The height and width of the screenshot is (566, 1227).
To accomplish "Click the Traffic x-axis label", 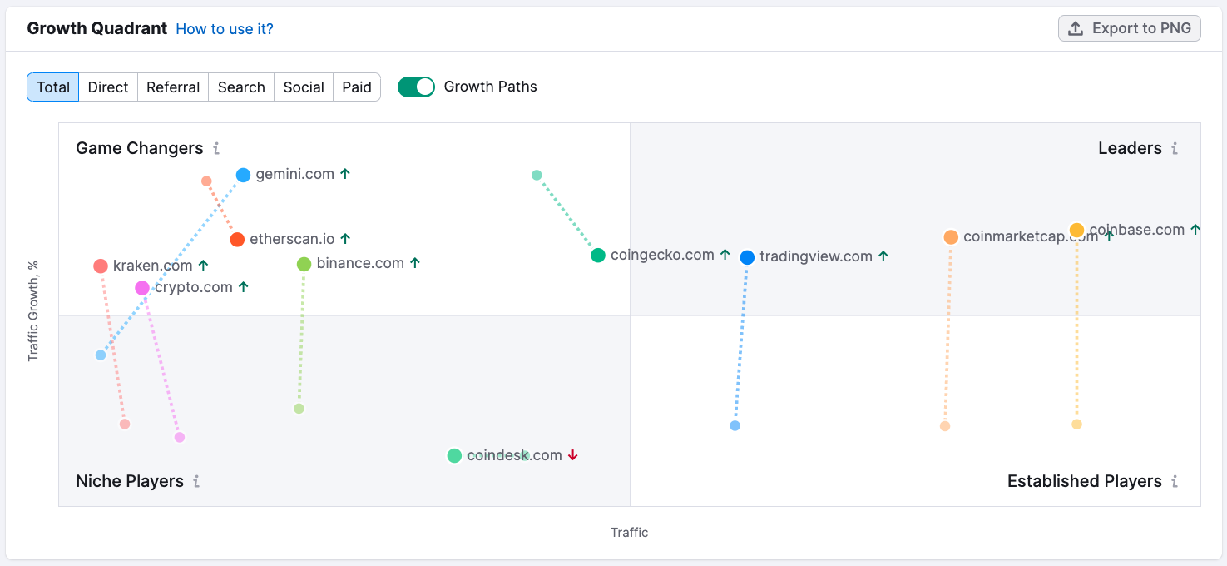I will [629, 532].
